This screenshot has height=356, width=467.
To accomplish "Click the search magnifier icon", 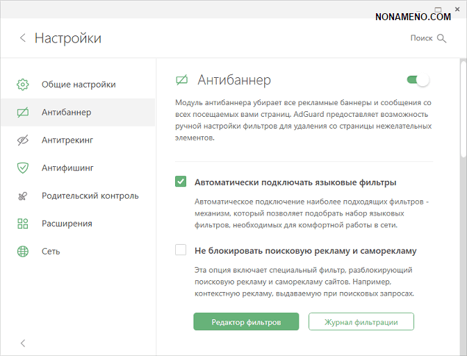I will 442,38.
